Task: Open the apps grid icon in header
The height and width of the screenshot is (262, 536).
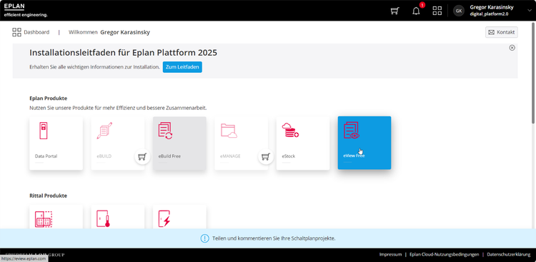Action: (x=437, y=11)
